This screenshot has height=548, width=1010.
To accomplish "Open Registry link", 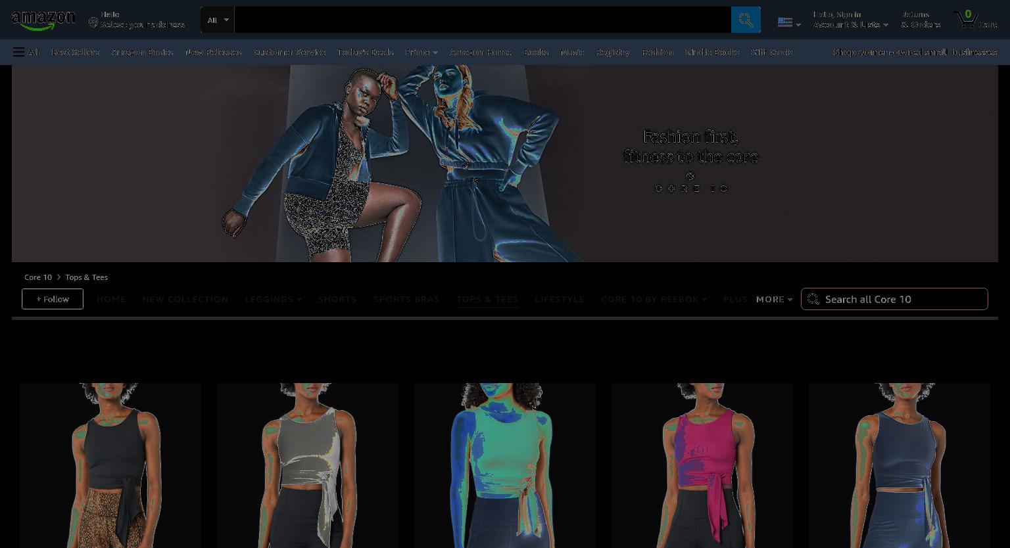I will click(613, 52).
